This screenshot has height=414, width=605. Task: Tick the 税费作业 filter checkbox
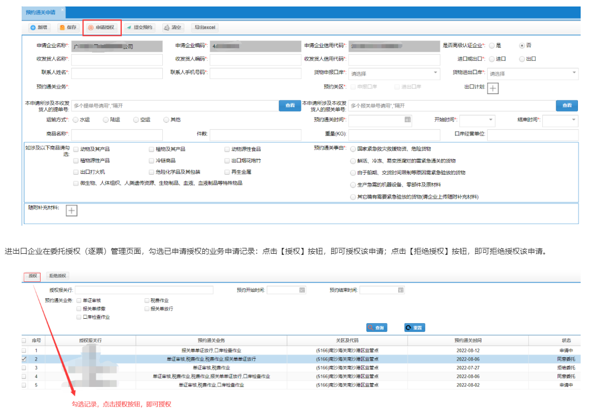(x=147, y=300)
